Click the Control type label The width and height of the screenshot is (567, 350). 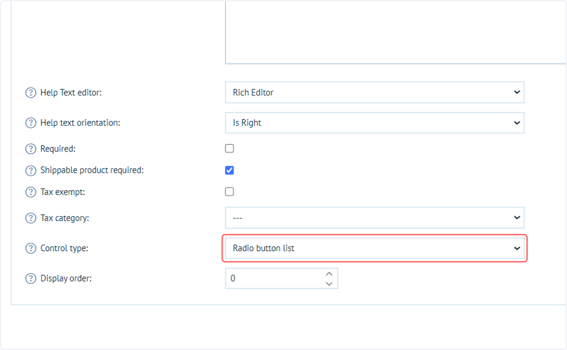pos(64,248)
